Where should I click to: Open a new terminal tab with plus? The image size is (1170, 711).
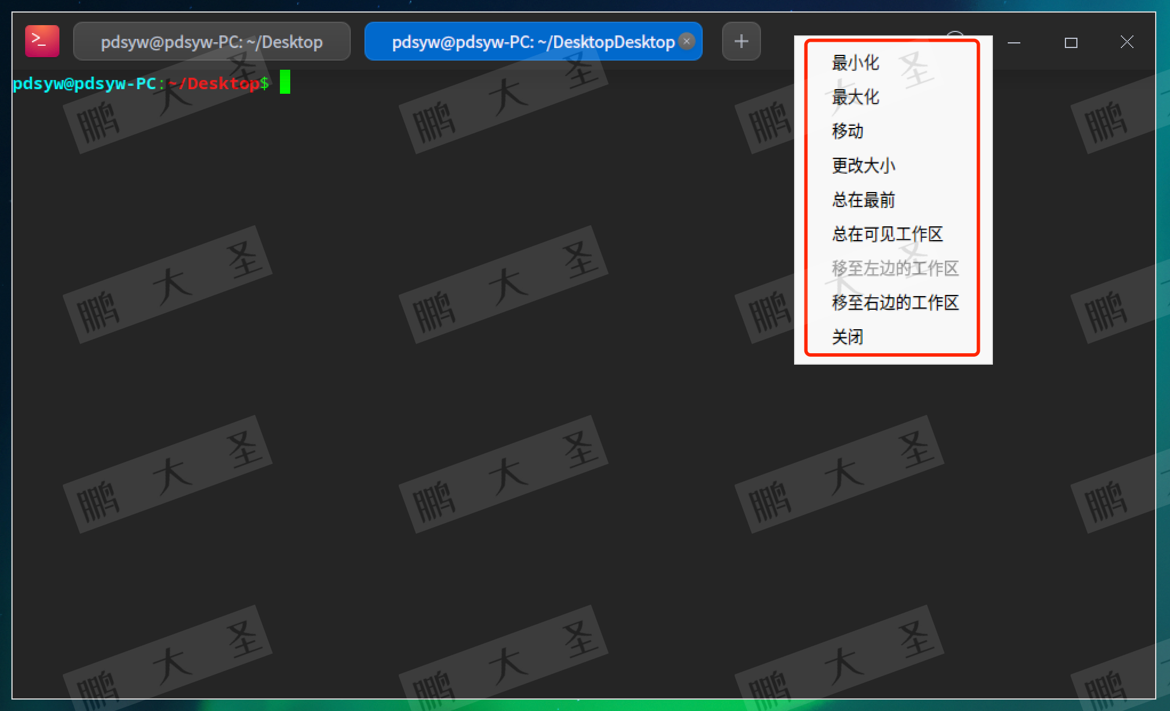(741, 41)
